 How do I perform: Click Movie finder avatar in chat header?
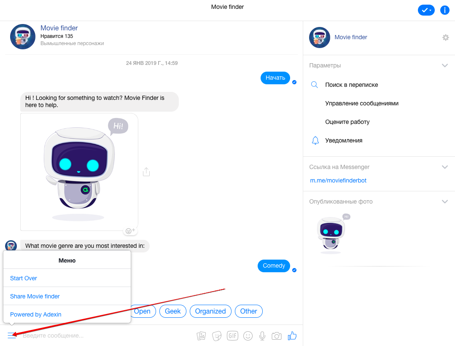click(x=23, y=37)
